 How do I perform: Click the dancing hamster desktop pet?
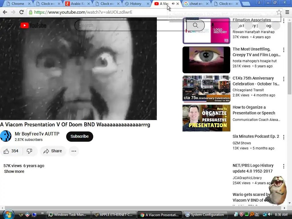[x=278, y=190]
